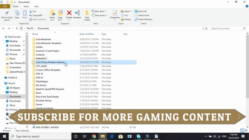The width and height of the screenshot is (249, 140).
Task: Open Google Chrome from the taskbar
Action: tap(94, 136)
